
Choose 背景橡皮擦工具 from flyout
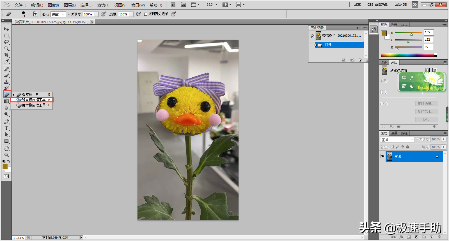click(32, 100)
